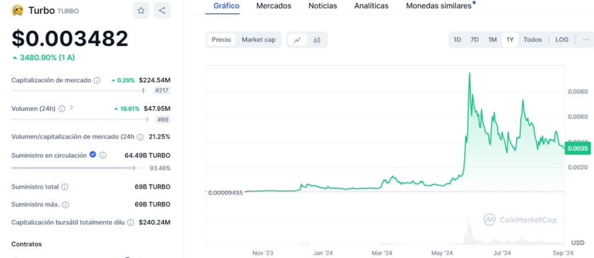Click the starting price label 0.00009455
This screenshot has width=594, height=258.
pyautogui.click(x=225, y=193)
